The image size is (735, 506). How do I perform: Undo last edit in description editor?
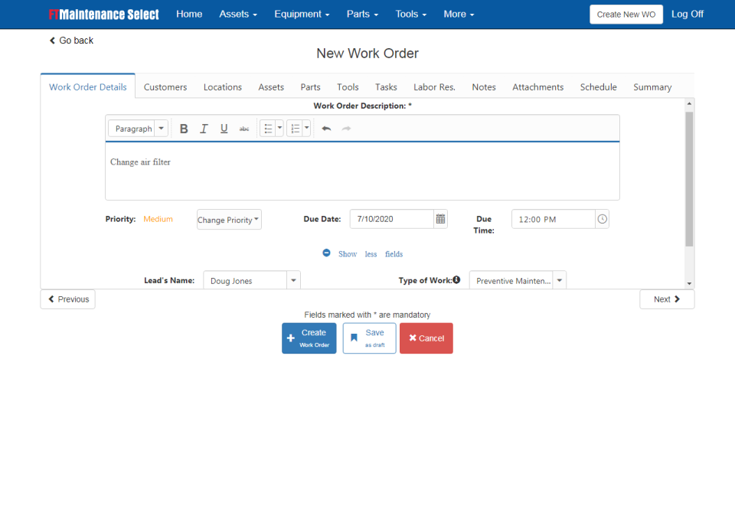click(326, 129)
